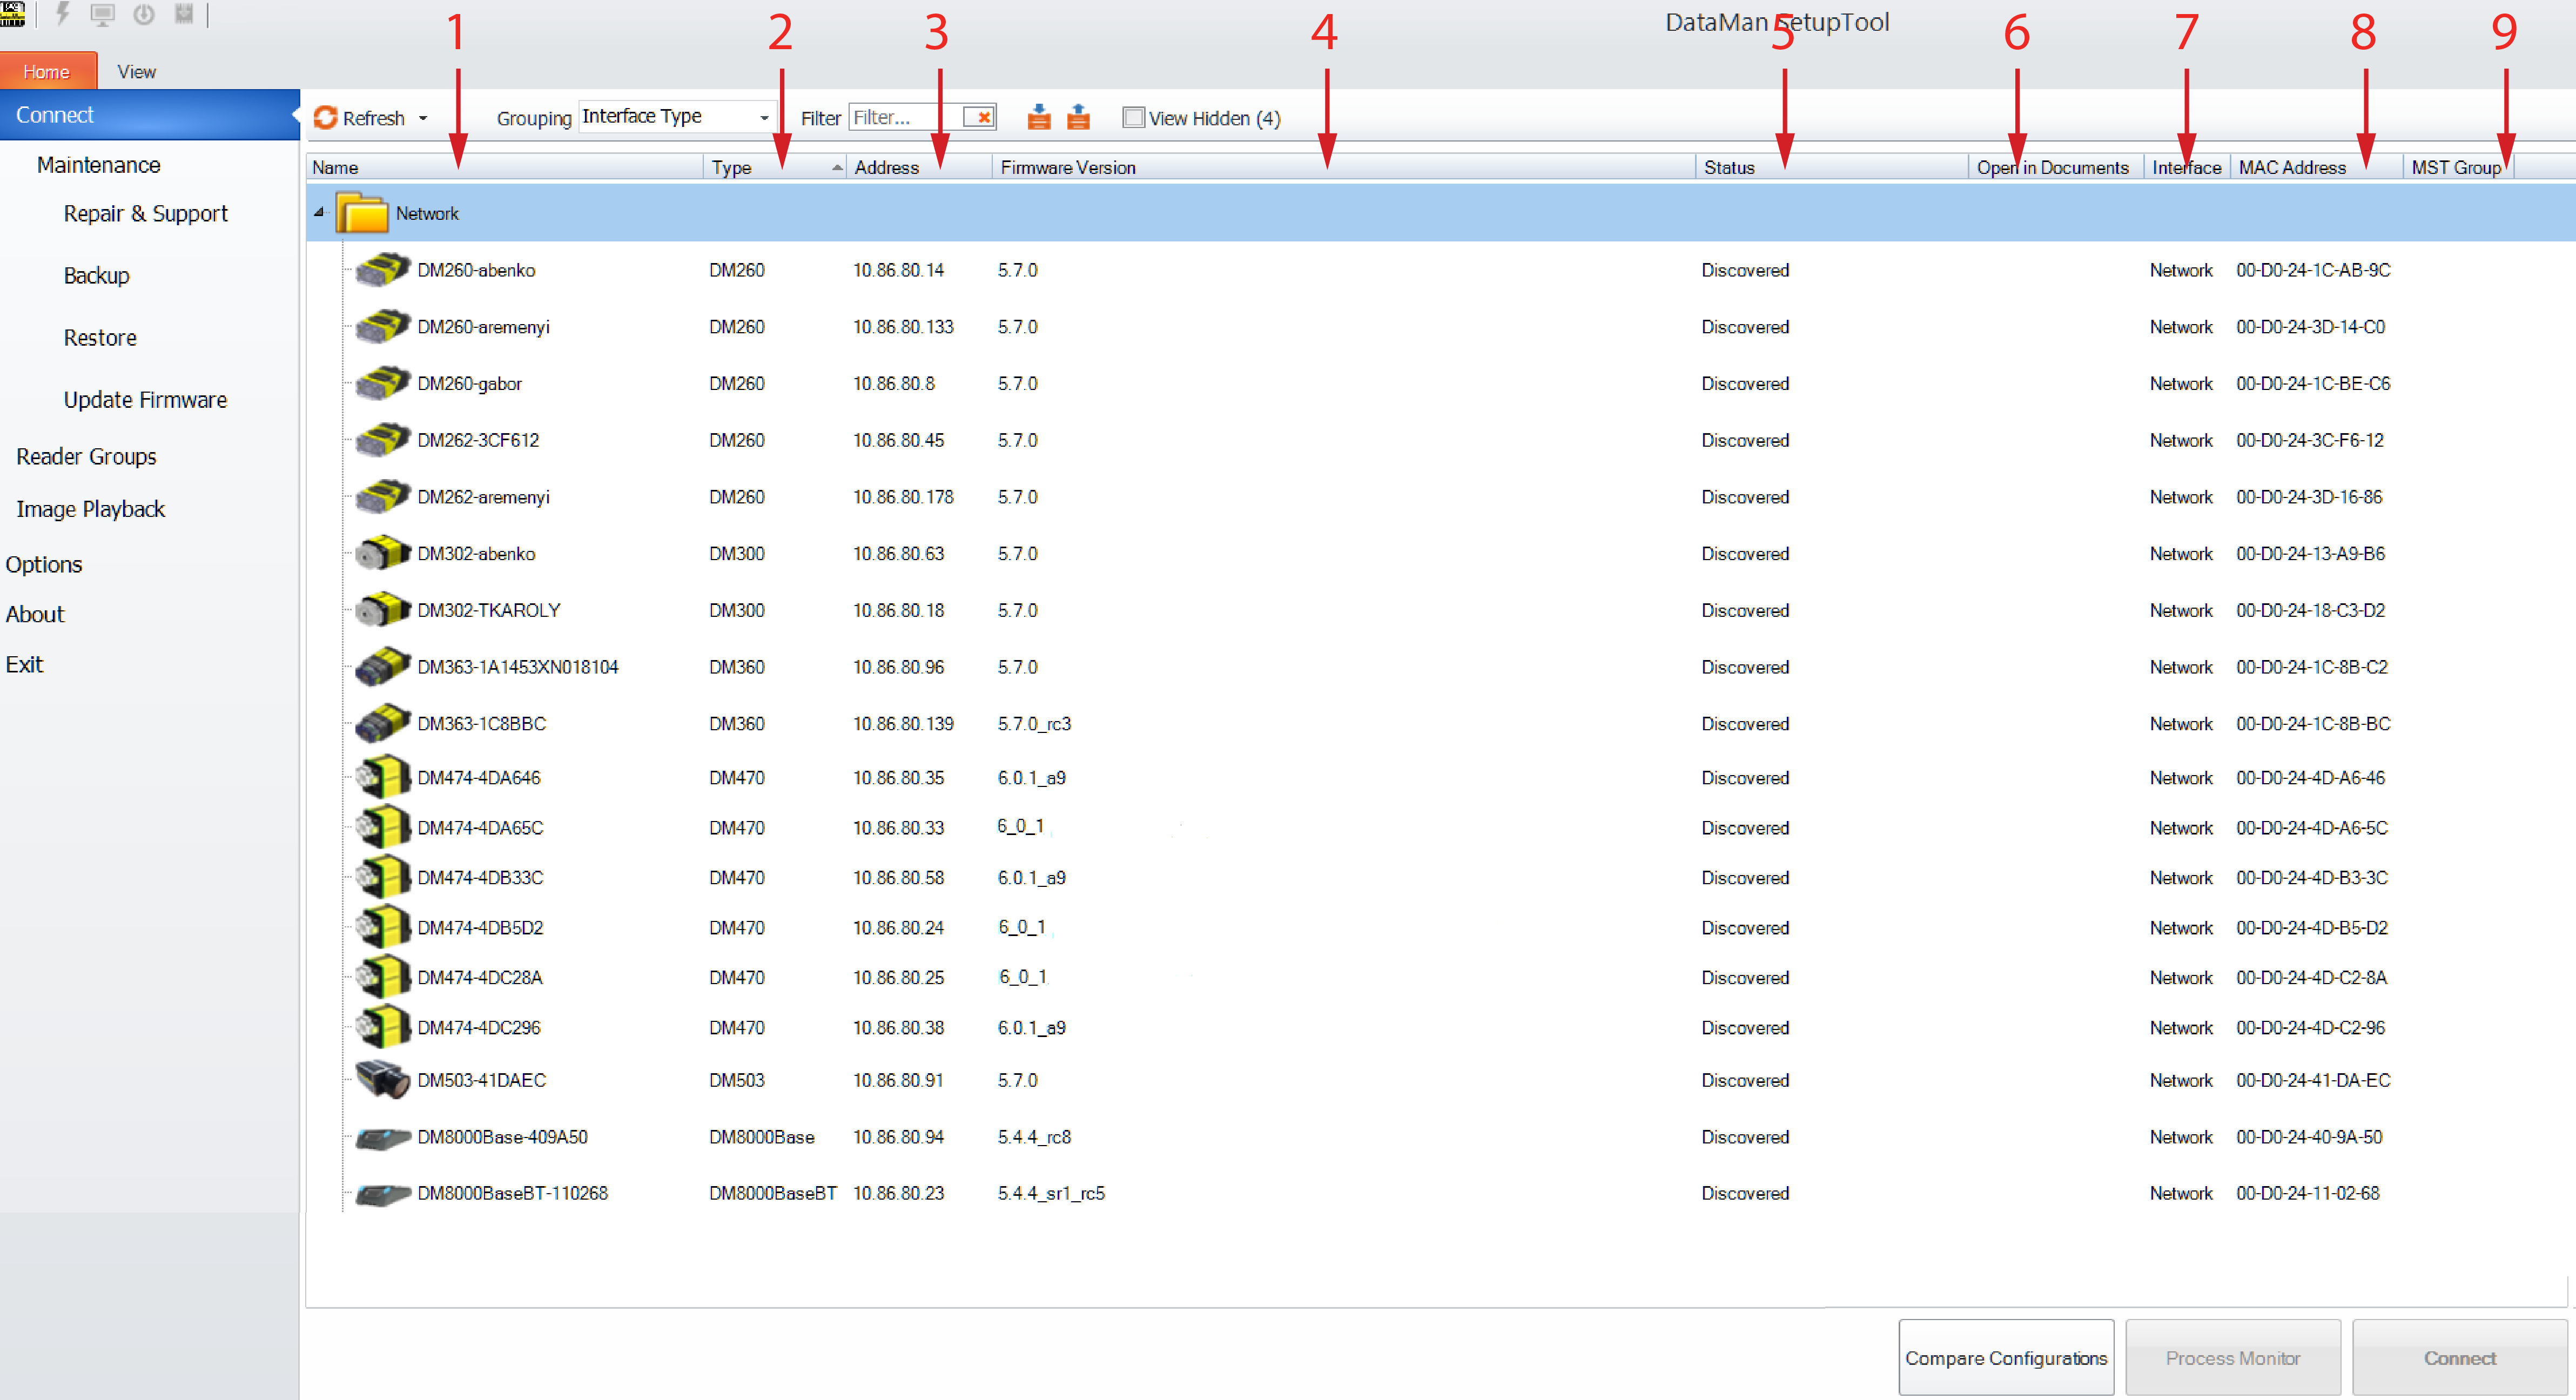Open the Grouping Interface Type dropdown

(x=764, y=117)
